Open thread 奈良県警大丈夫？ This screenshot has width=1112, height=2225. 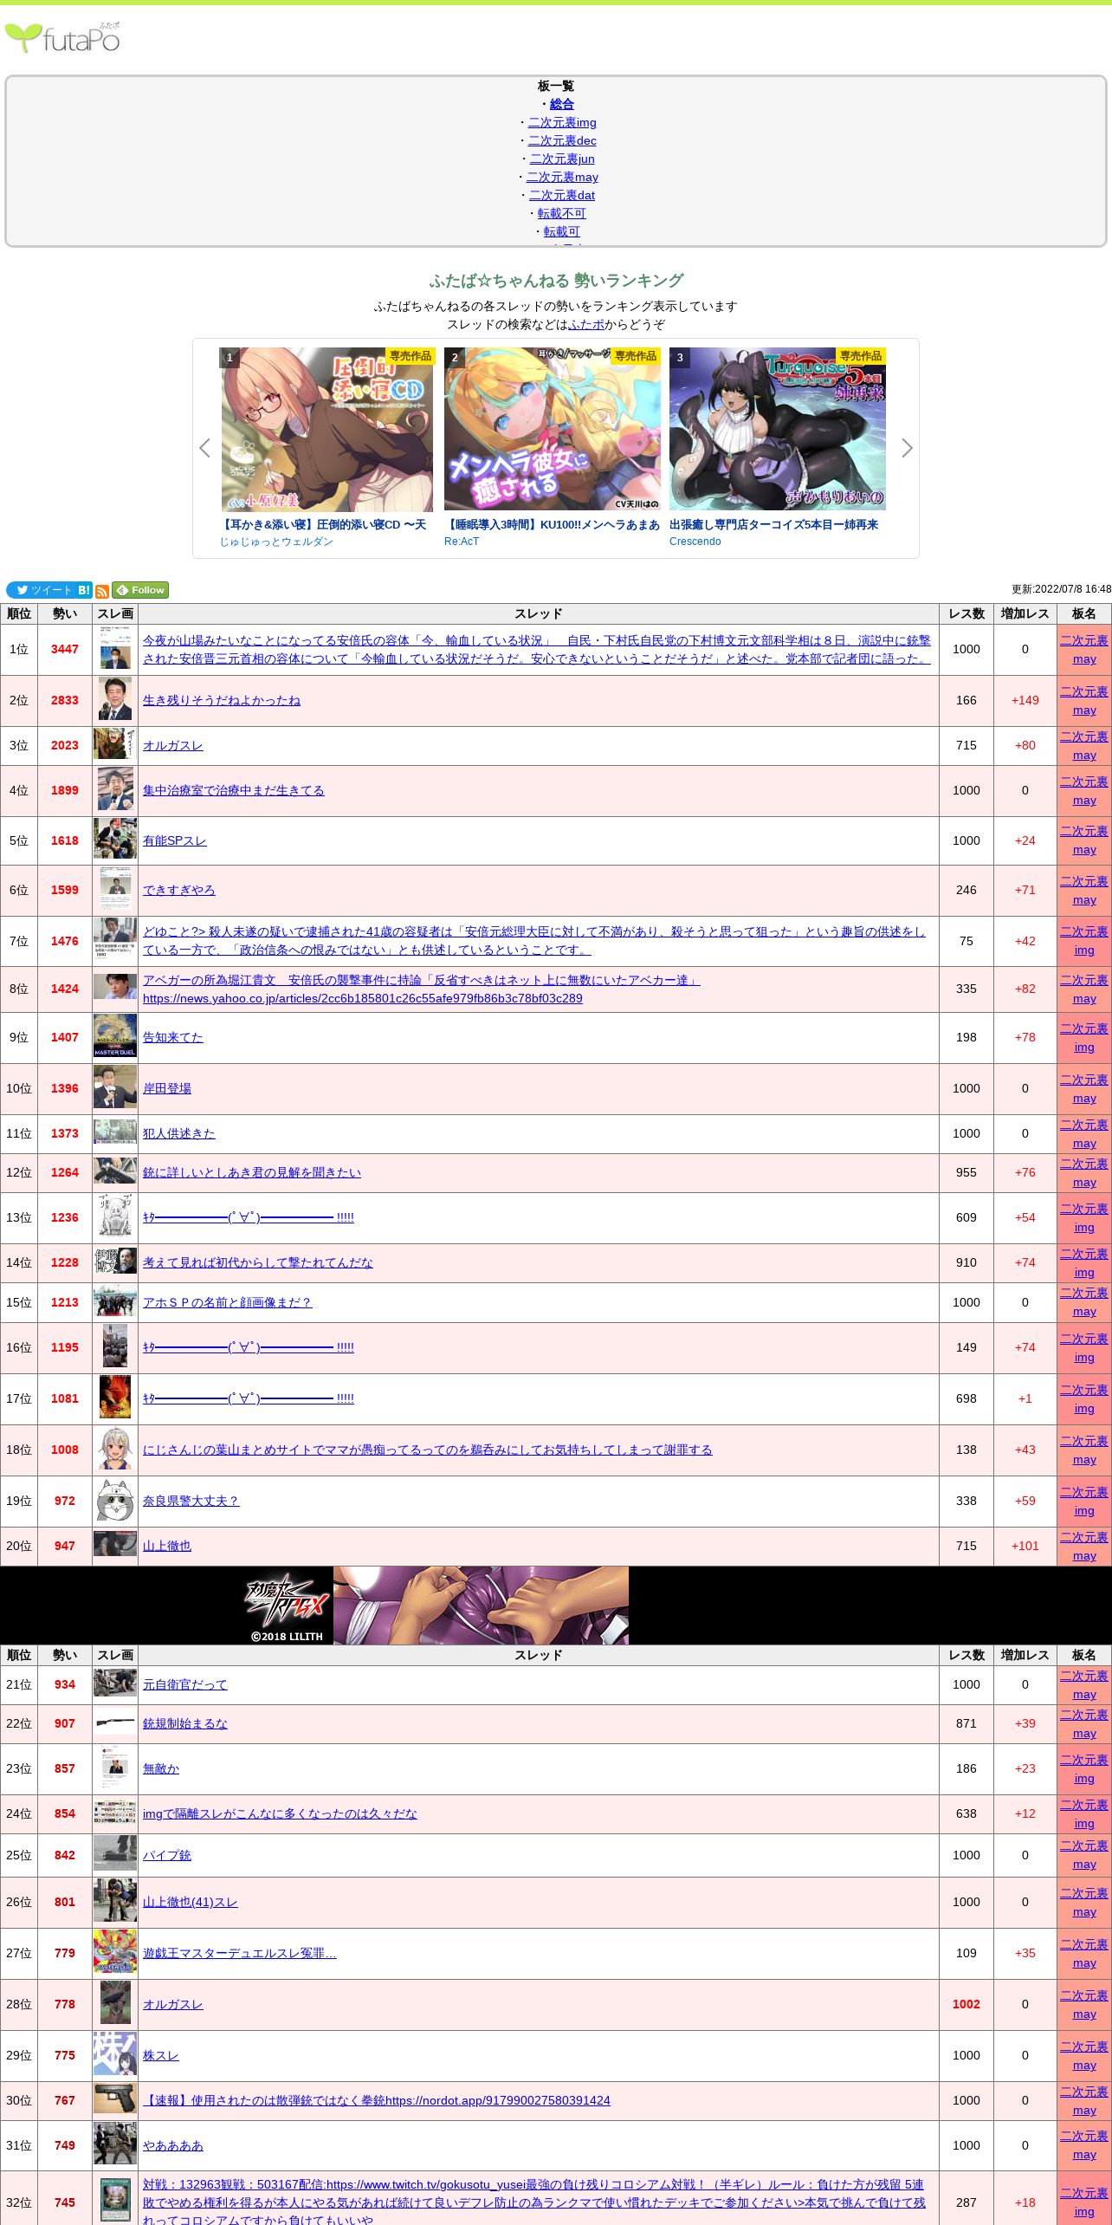pos(191,1501)
